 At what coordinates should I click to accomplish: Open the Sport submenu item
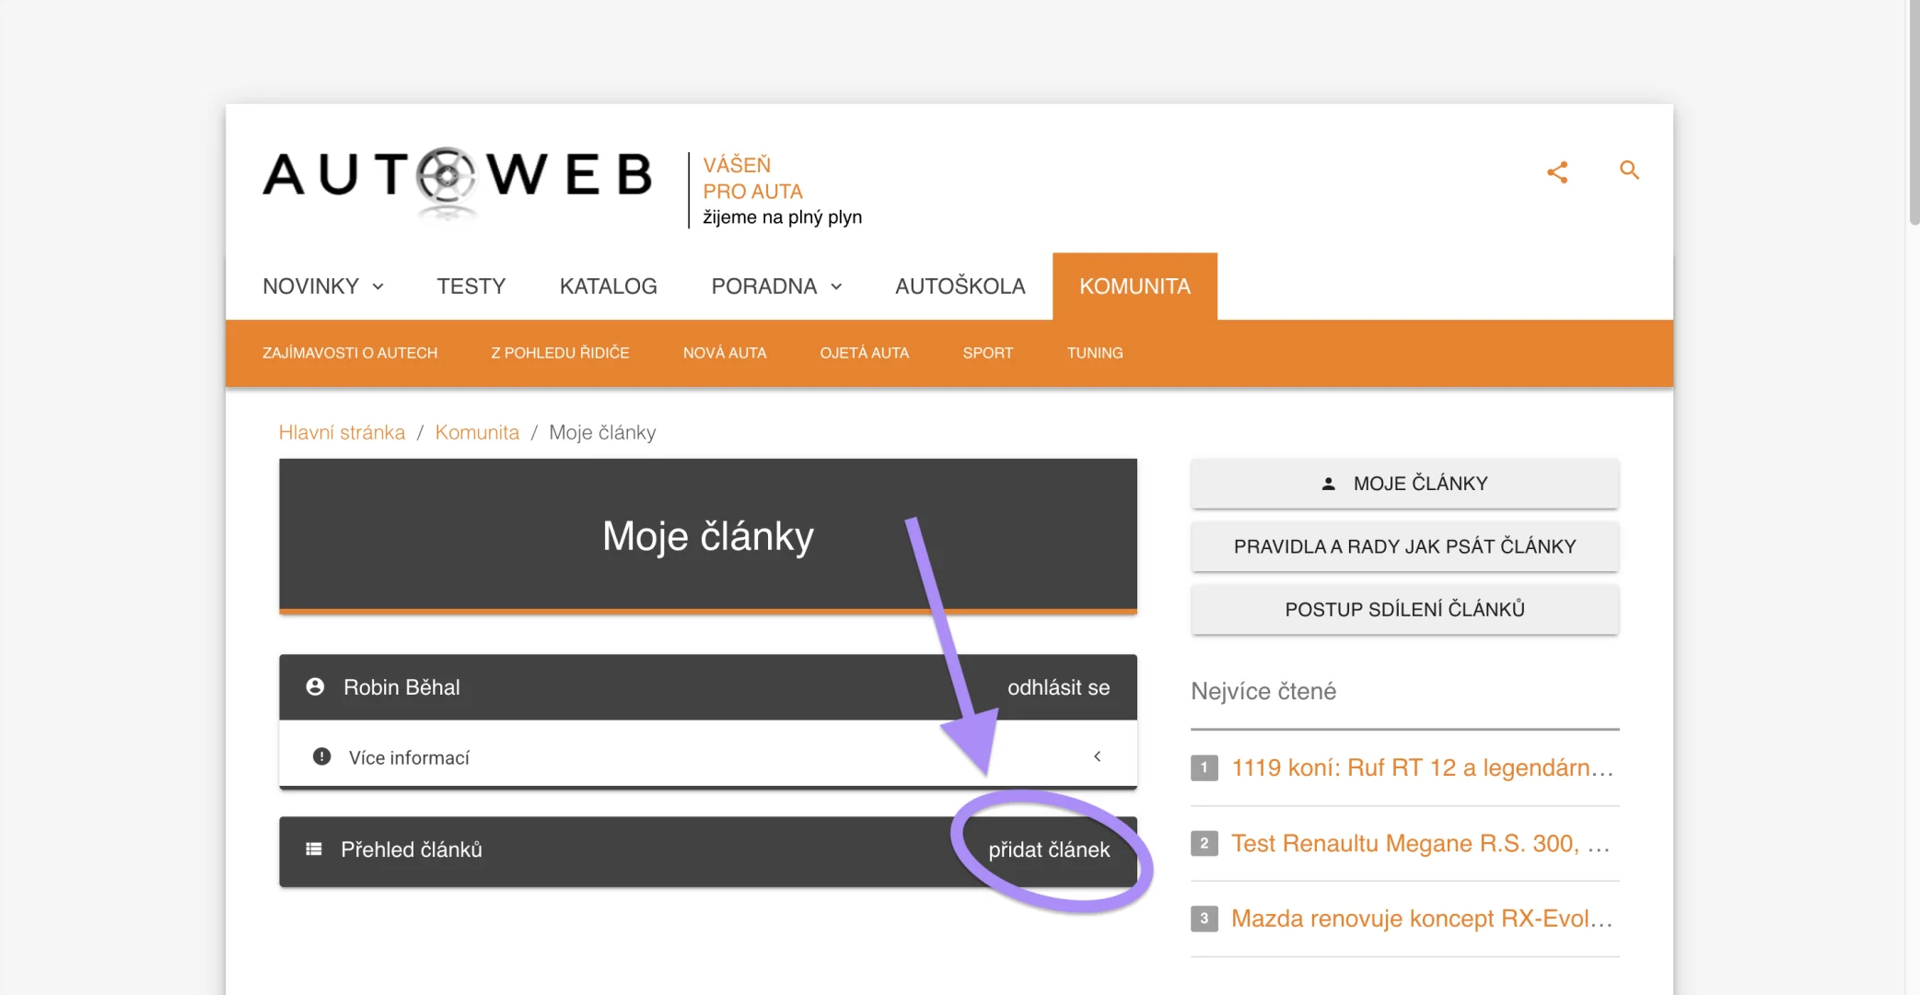pos(987,353)
